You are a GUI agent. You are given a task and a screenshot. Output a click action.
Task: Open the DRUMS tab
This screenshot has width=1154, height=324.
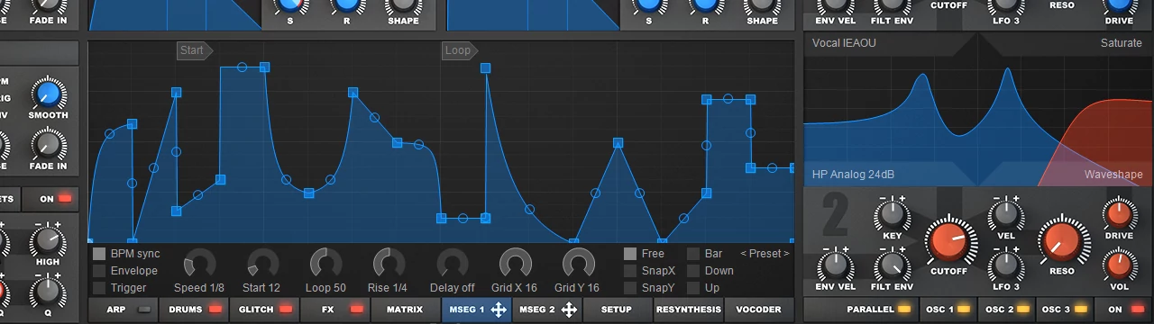tap(195, 310)
